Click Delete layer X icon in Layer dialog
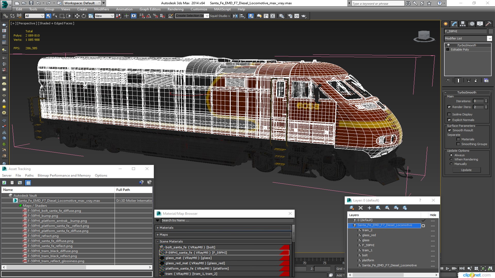This screenshot has width=495, height=278. point(361,208)
